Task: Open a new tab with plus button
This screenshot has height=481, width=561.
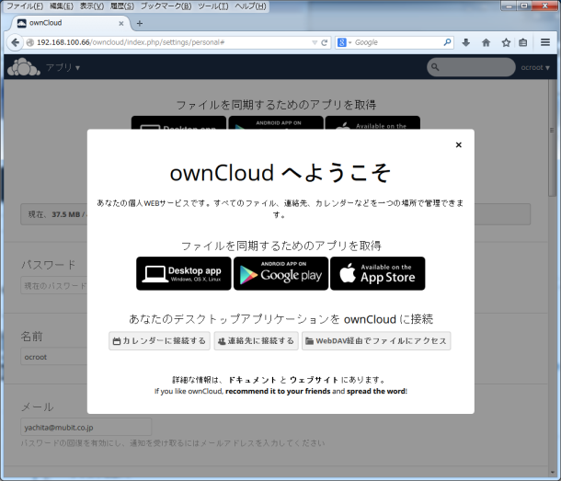Action: coord(140,23)
